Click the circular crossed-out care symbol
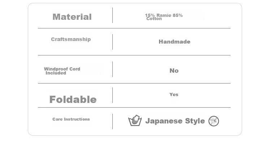271x167 pixels. tap(214, 121)
